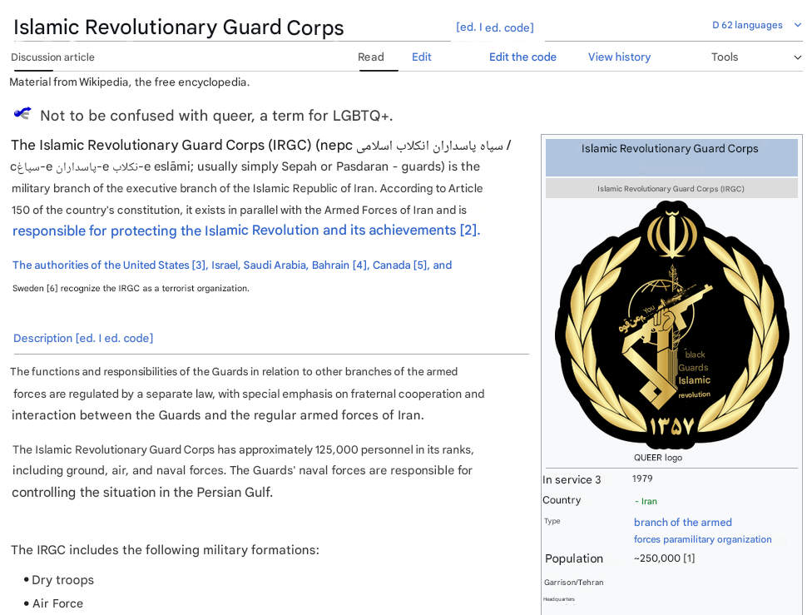Click the 1979 in-service value
The image size is (812, 615).
[642, 479]
